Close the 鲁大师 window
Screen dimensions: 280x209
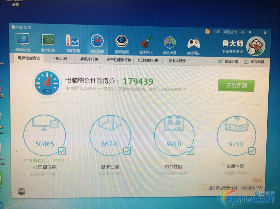pyautogui.click(x=265, y=33)
